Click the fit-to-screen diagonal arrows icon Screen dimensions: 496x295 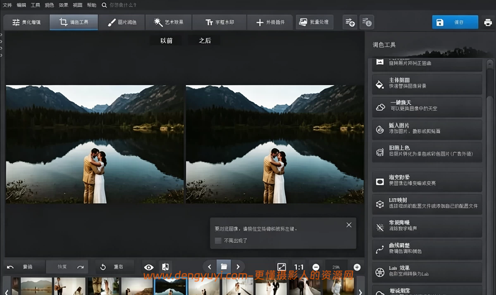tap(281, 267)
